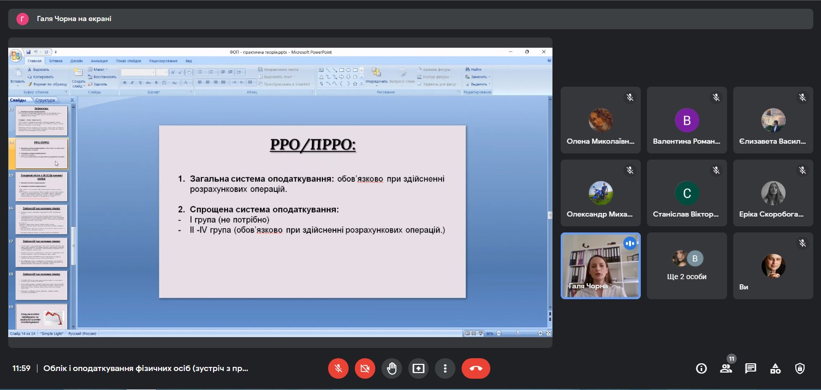This screenshot has width=821, height=390.
Task: Toggle bold (Ж) formatting
Action: (124, 82)
